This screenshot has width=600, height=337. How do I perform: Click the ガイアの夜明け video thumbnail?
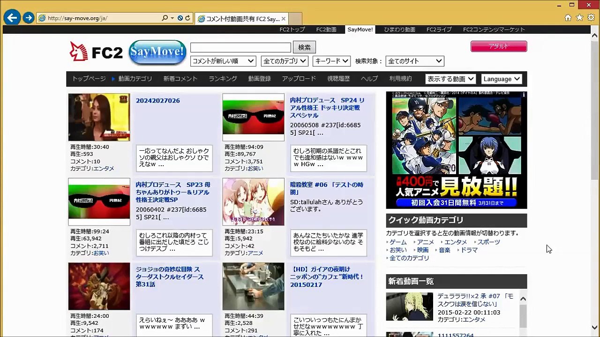click(x=253, y=286)
